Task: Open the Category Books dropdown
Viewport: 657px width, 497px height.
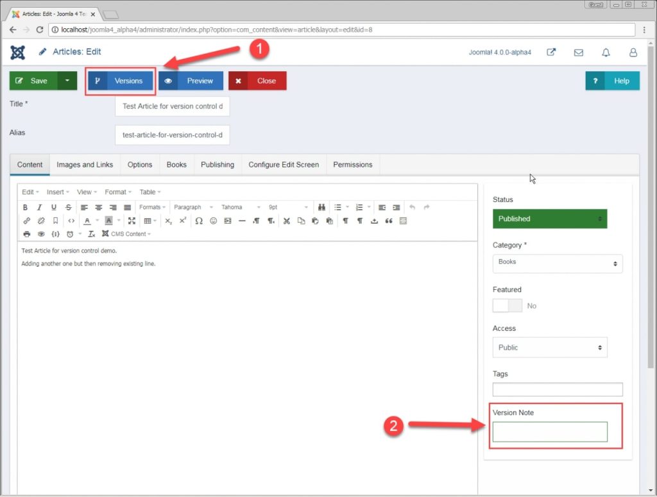Action: (558, 264)
